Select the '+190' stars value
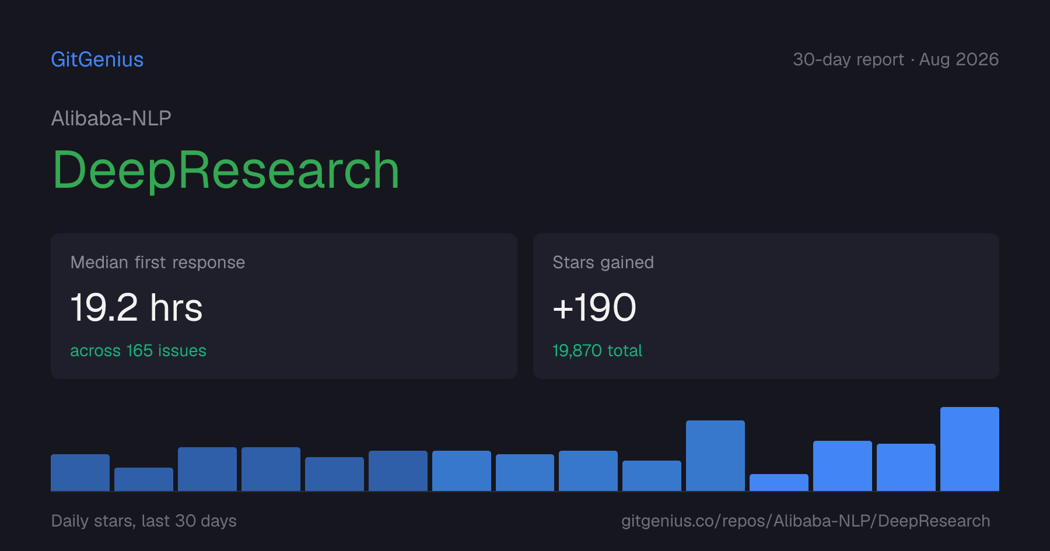Image resolution: width=1050 pixels, height=551 pixels. (594, 307)
